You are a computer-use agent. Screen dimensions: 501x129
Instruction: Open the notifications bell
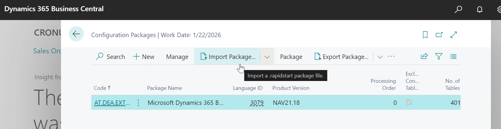coord(480,9)
